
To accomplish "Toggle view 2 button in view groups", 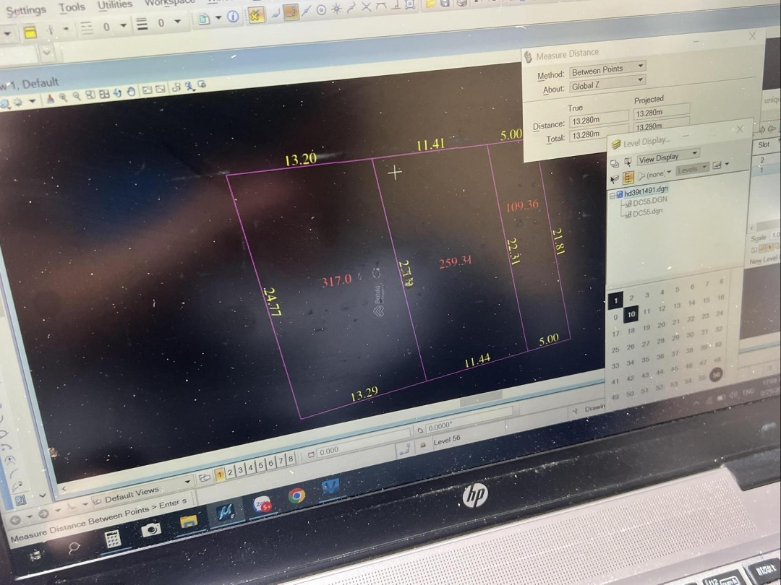I will [x=230, y=472].
